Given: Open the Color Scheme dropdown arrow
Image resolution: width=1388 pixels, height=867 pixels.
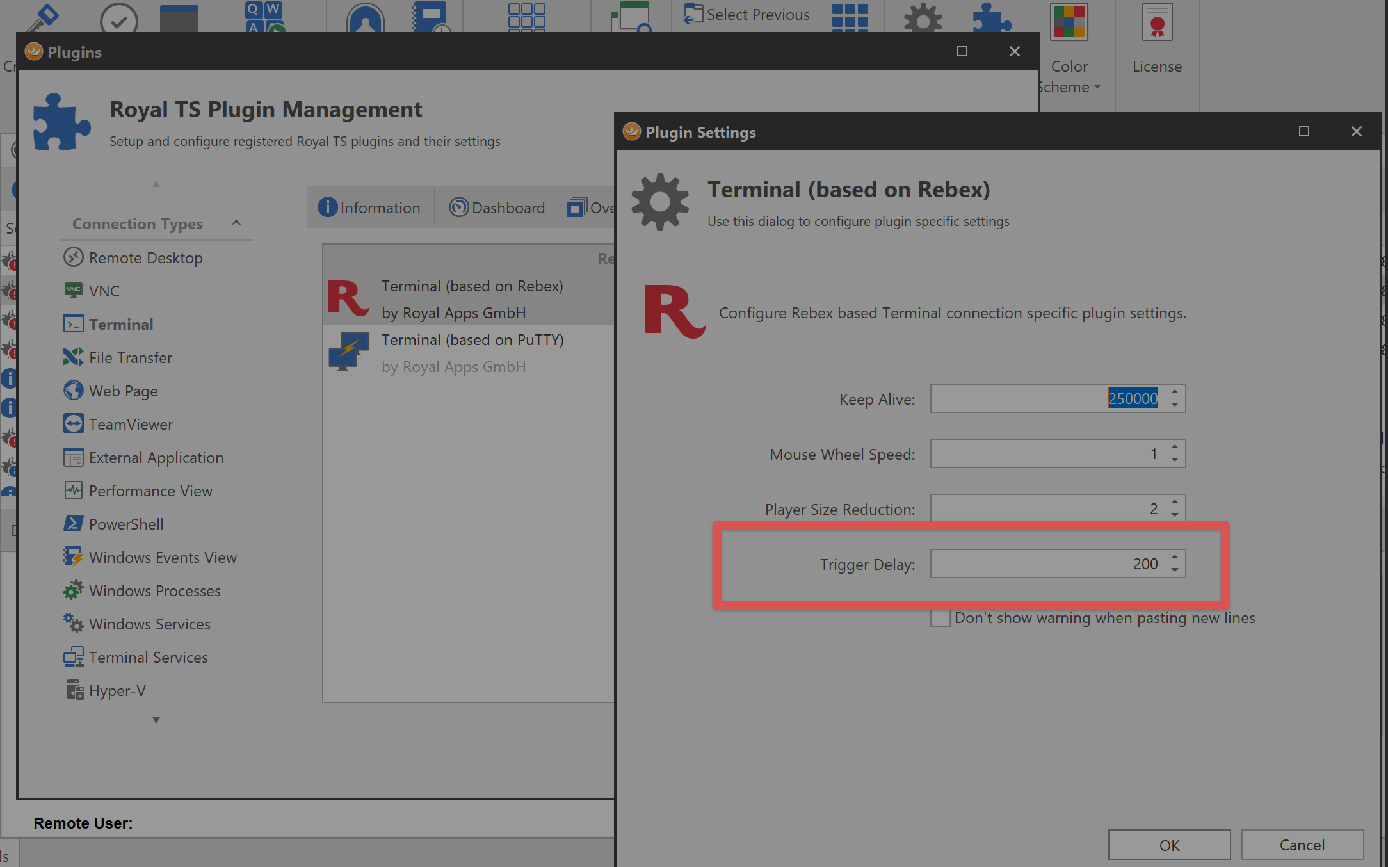Looking at the screenshot, I should pos(1097,87).
